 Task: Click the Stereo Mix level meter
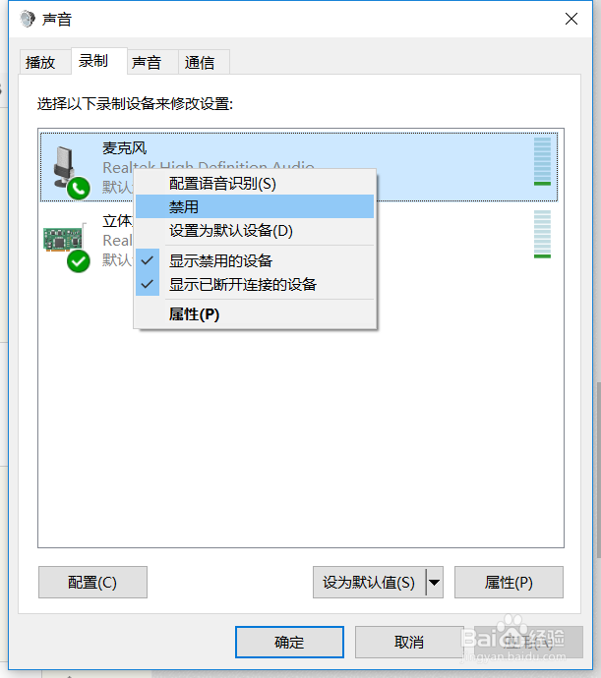(x=542, y=235)
